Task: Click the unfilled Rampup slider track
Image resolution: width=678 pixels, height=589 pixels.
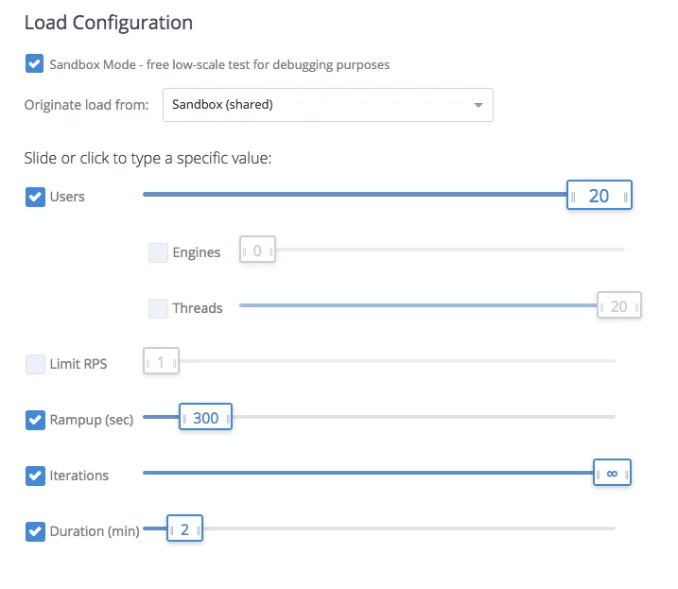Action: coord(424,417)
